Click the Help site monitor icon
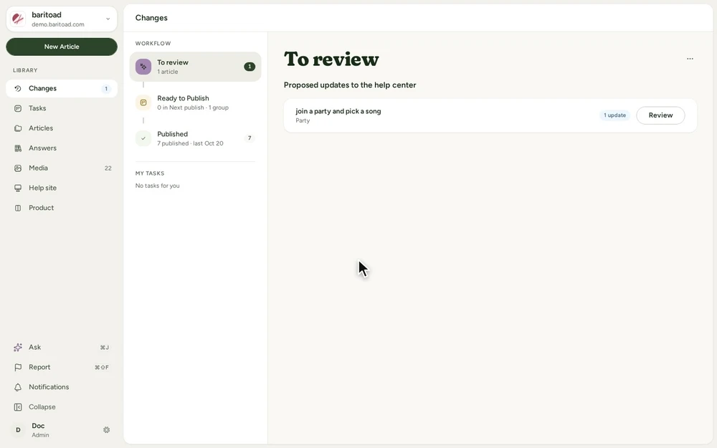 18,188
